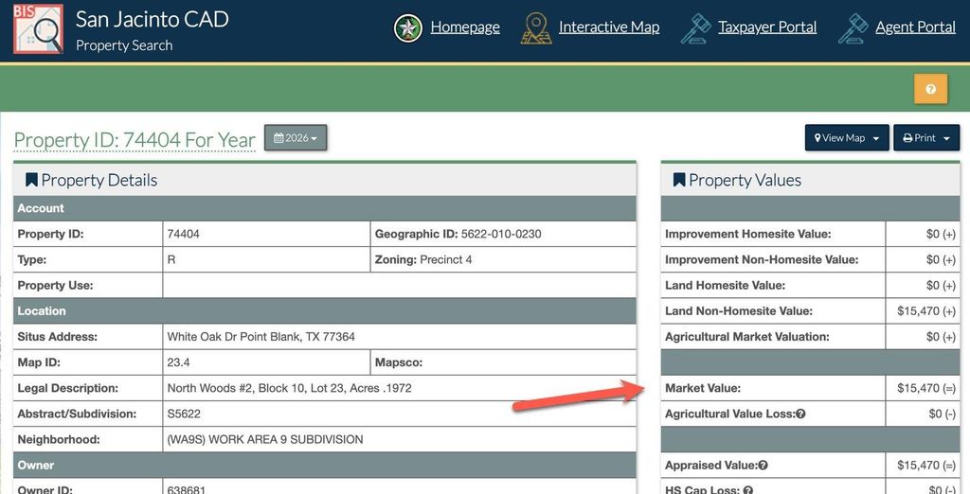Click the North Woods #2 legal description
Image resolution: width=970 pixels, height=494 pixels.
click(289, 388)
